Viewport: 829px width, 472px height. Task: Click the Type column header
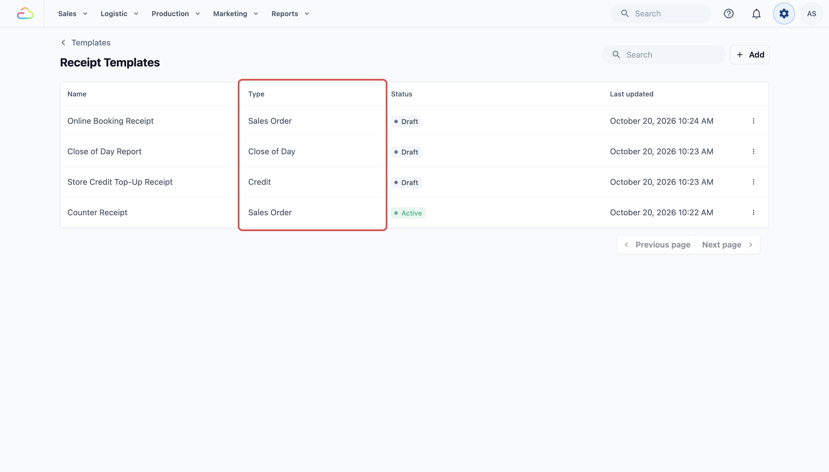(256, 94)
